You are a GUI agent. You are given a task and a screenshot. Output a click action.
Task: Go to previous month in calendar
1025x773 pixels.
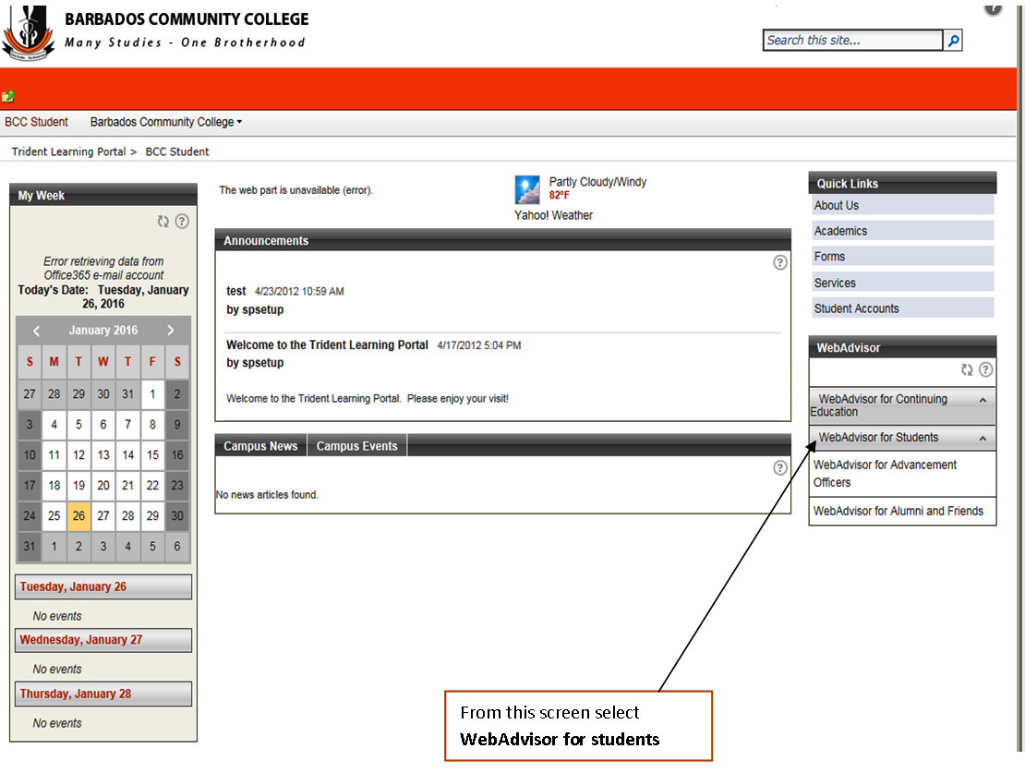coord(37,331)
